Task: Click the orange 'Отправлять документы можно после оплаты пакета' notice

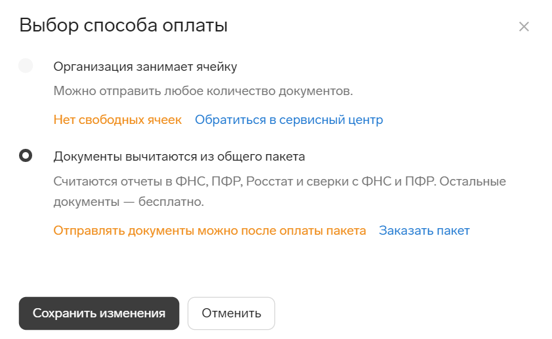Action: tap(210, 230)
